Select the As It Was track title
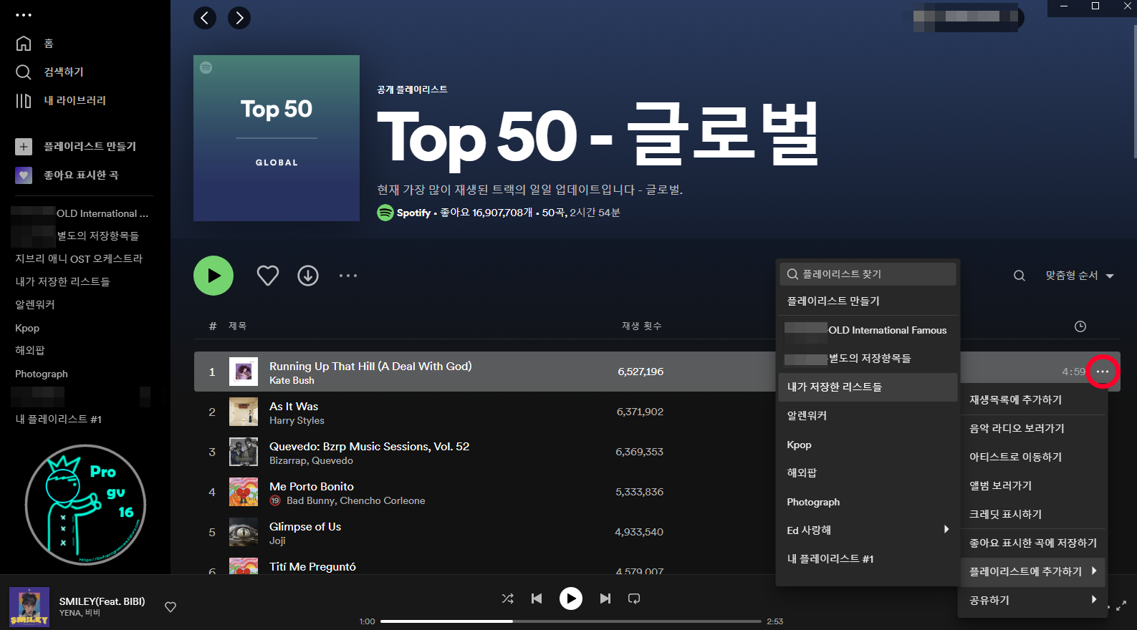 (294, 406)
